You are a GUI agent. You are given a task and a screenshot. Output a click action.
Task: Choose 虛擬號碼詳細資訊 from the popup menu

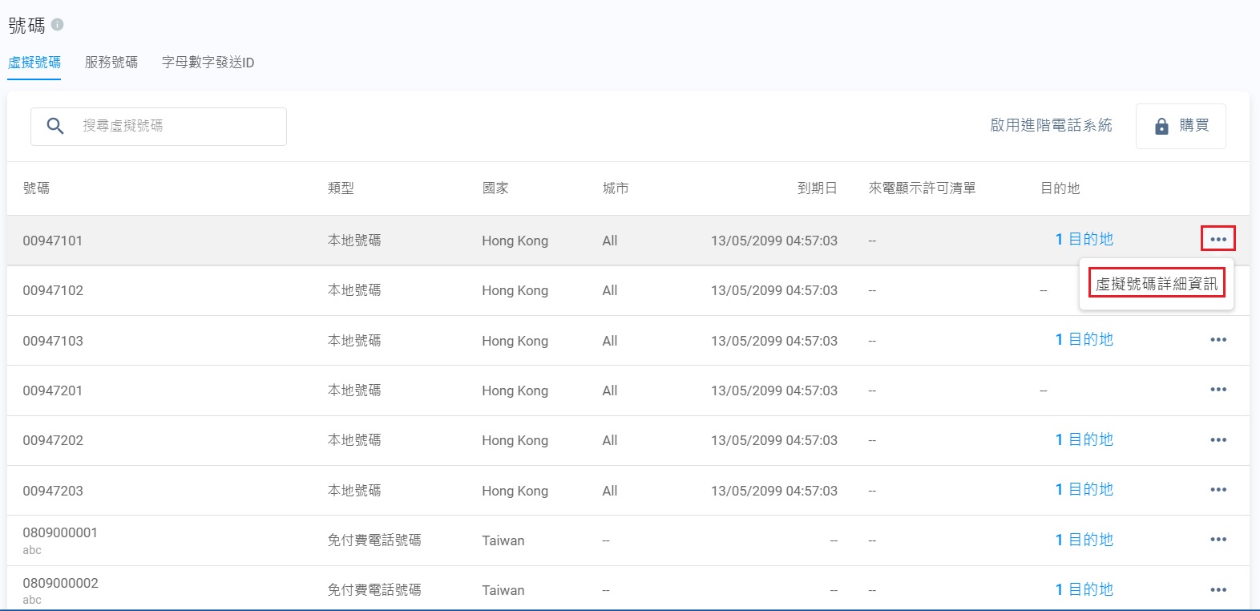click(1157, 283)
